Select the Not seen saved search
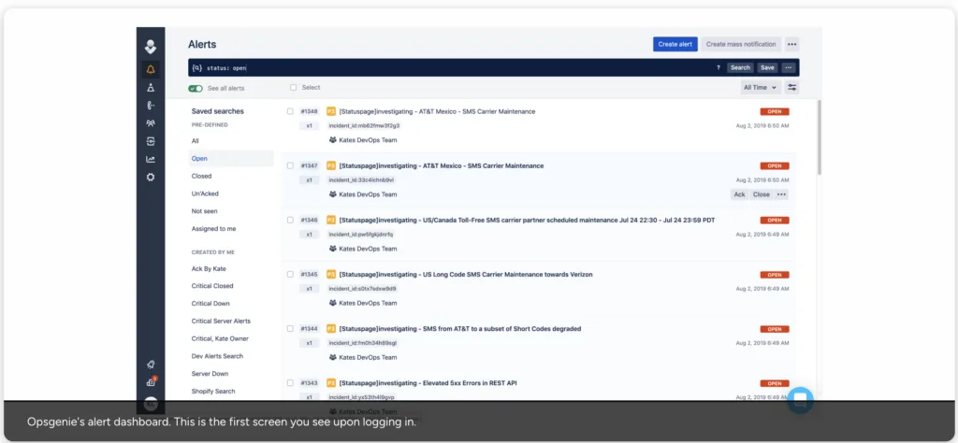 tap(204, 211)
